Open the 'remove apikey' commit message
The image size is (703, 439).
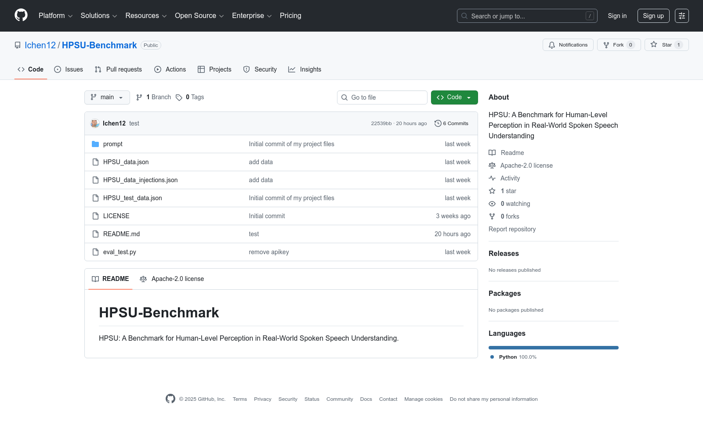pyautogui.click(x=269, y=252)
